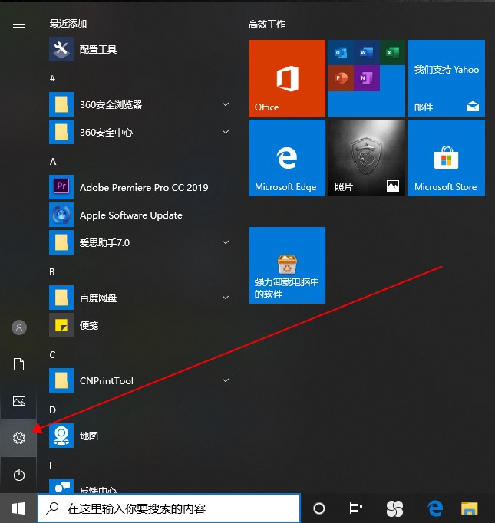Open the CNPrintTool folder entry
Image resolution: width=495 pixels, height=523 pixels.
(140, 380)
